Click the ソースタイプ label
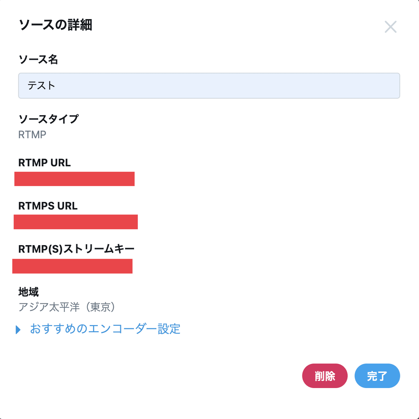This screenshot has height=419, width=419. tap(49, 119)
